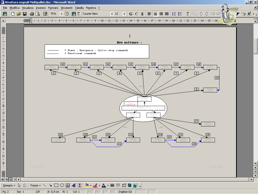Open the Inserisci menu
Image resolution: width=258 pixels, height=194 pixels.
point(41,8)
